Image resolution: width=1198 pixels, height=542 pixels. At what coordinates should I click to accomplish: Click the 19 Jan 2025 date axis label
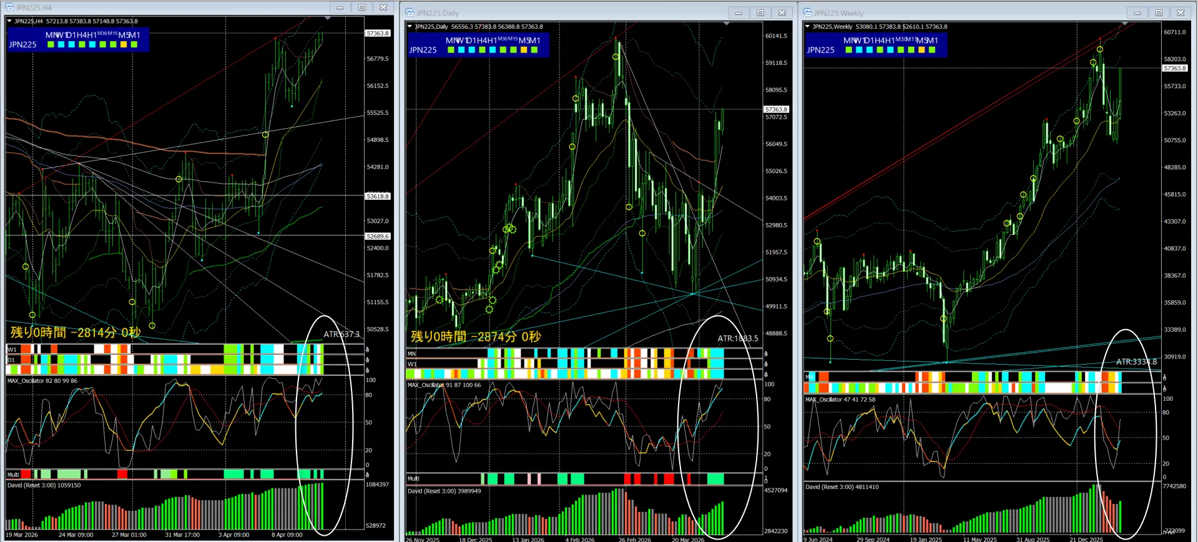click(x=926, y=540)
